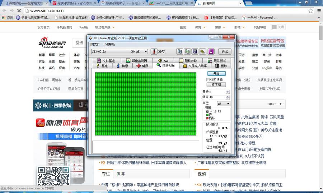
Task: Switch to the 健康 health tab
Action: point(142,66)
